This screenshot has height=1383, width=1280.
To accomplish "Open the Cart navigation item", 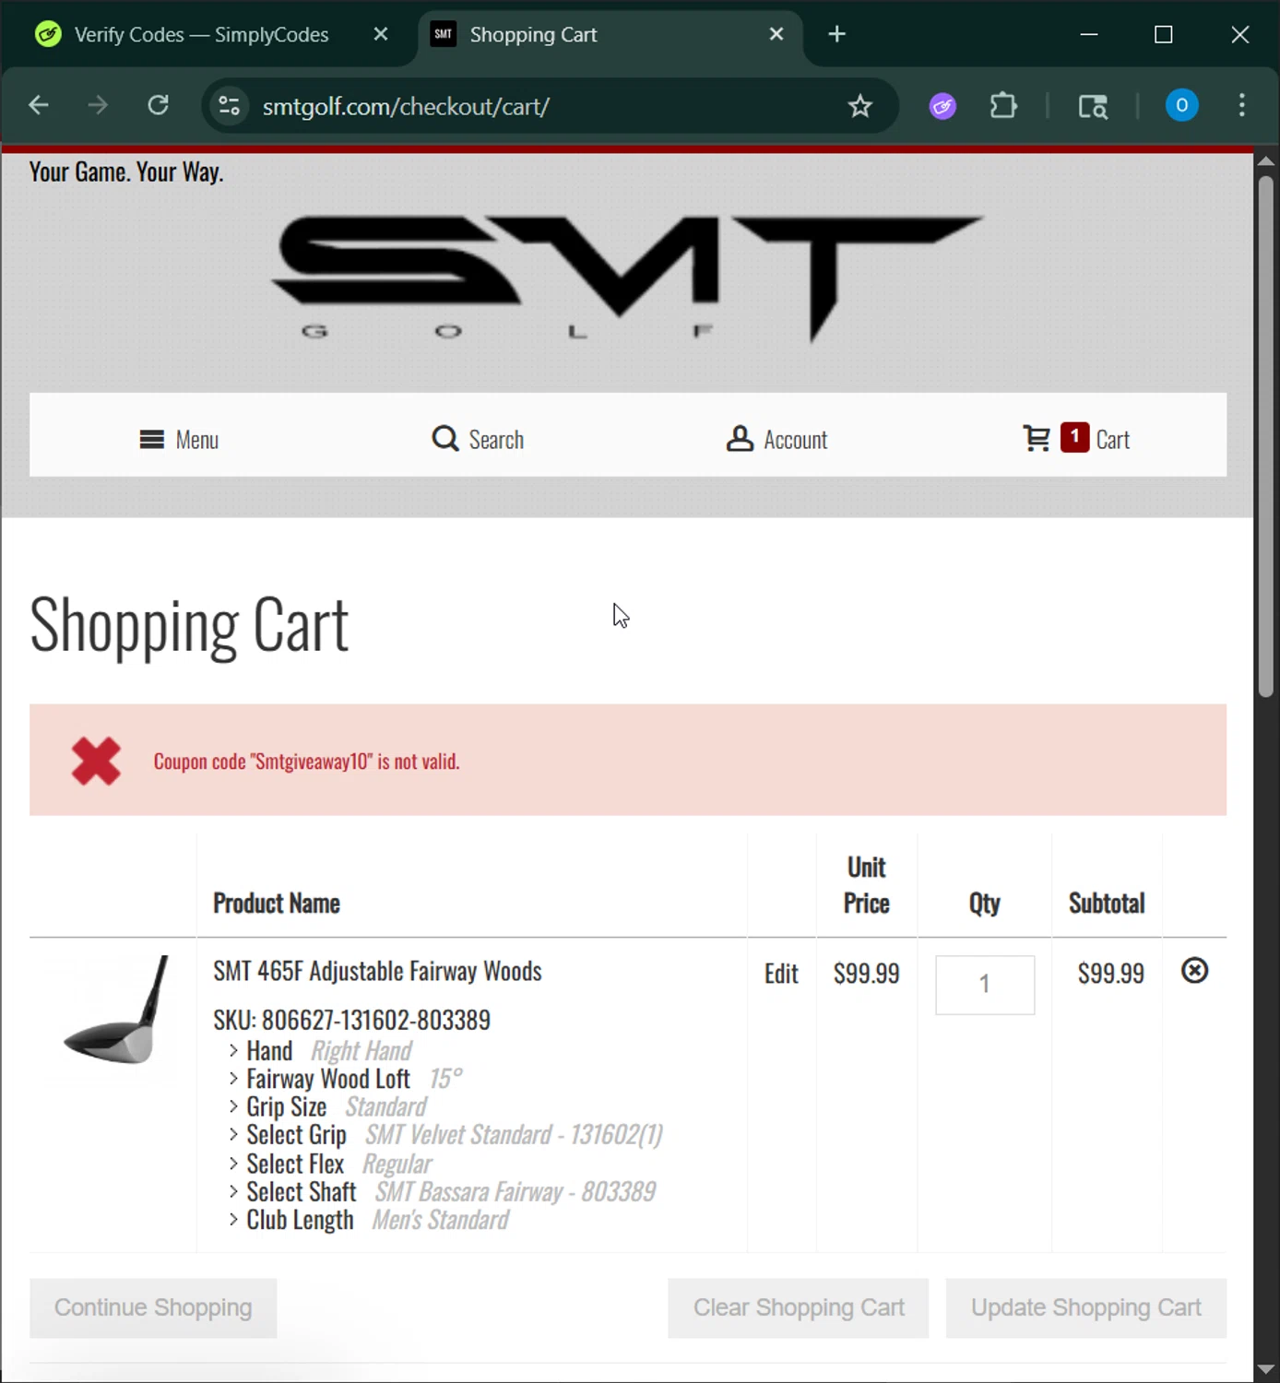I will (1076, 439).
